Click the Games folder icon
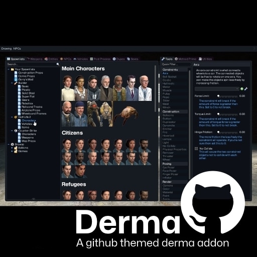Viewport: 257px width, 257px height. [x=16, y=151]
